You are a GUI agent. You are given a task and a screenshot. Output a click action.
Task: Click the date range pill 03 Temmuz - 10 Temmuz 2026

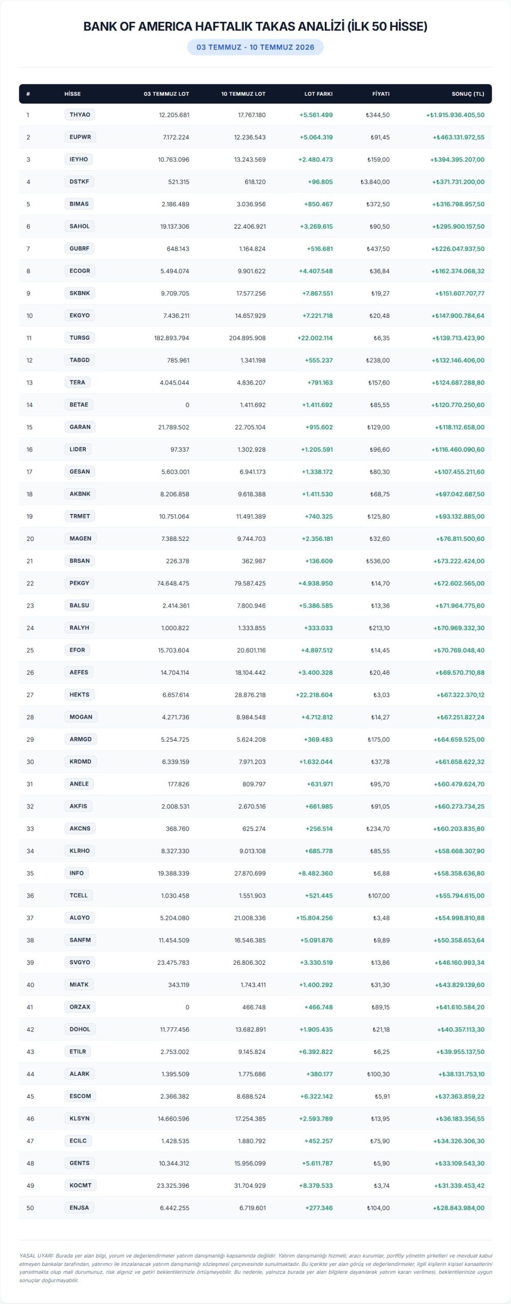pos(255,47)
